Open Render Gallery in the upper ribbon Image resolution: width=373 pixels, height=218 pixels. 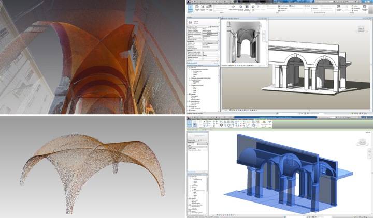pos(247,7)
